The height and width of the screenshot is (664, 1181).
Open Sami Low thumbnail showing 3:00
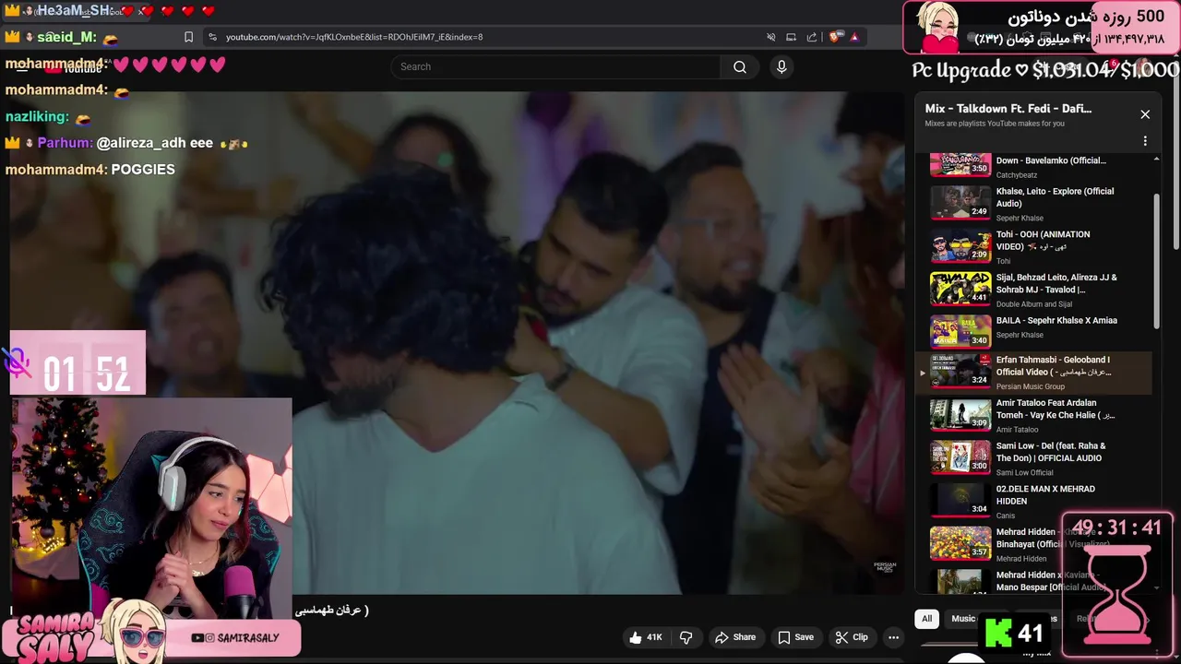click(960, 458)
